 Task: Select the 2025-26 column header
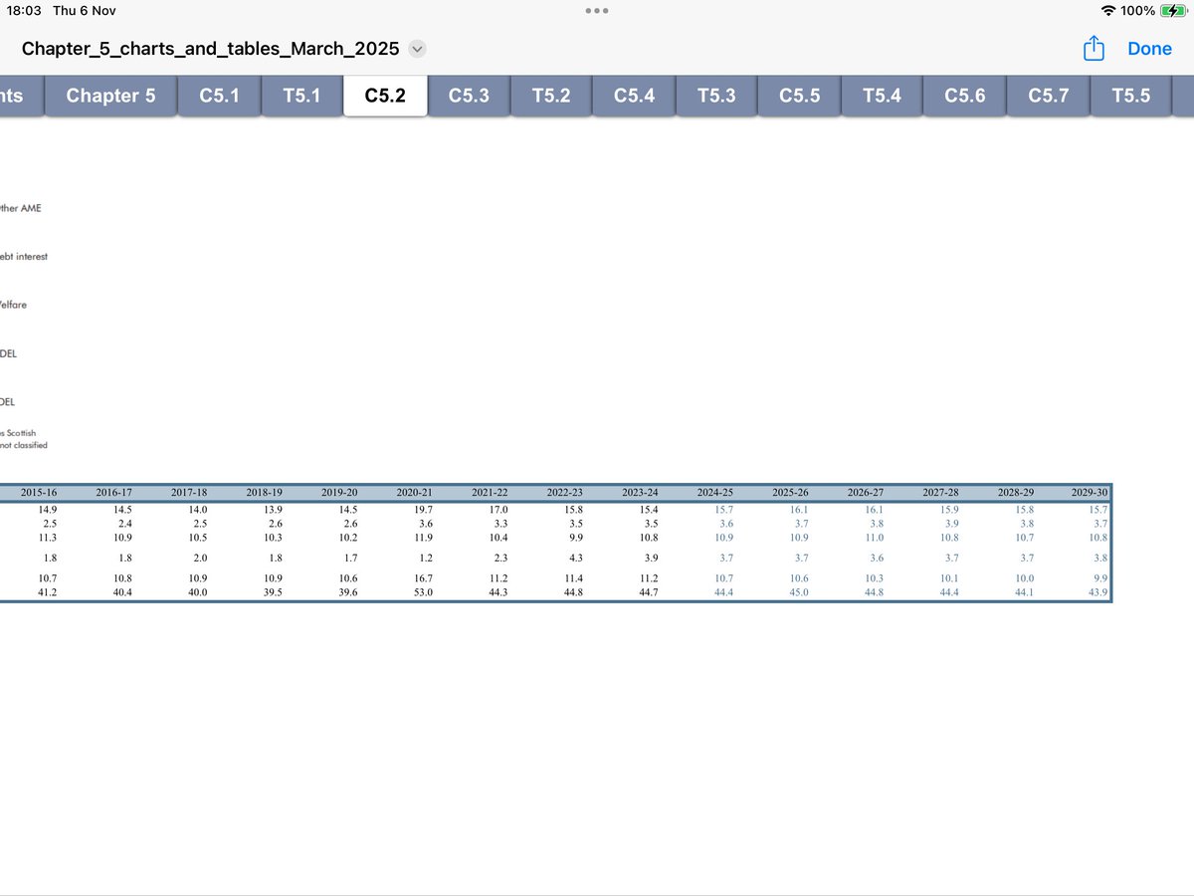pos(790,493)
